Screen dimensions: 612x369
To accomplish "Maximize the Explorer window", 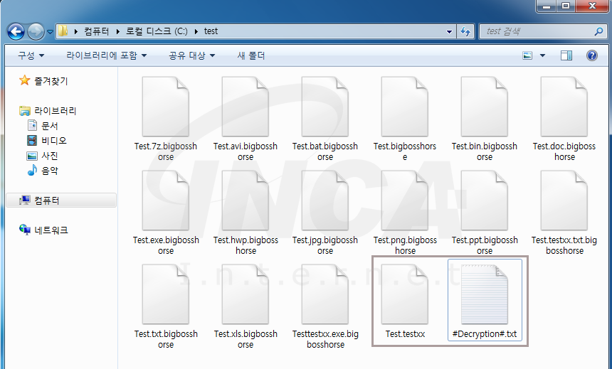I will (x=566, y=6).
